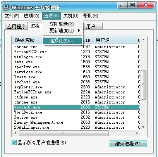This screenshot has width=158, height=157.
Task: Toggle 显示所有用户的进程 checkbox
Action: [14, 143]
